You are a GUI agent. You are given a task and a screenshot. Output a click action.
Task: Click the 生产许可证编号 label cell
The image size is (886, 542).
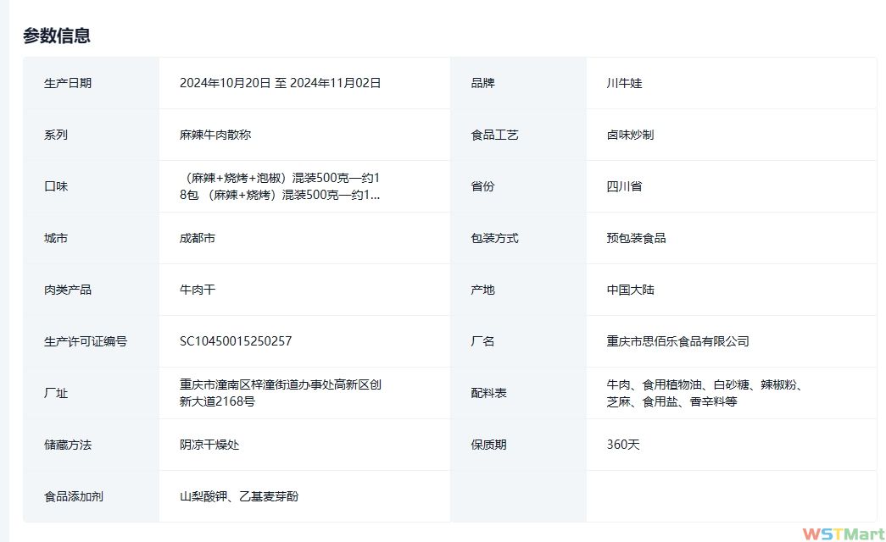coord(85,341)
